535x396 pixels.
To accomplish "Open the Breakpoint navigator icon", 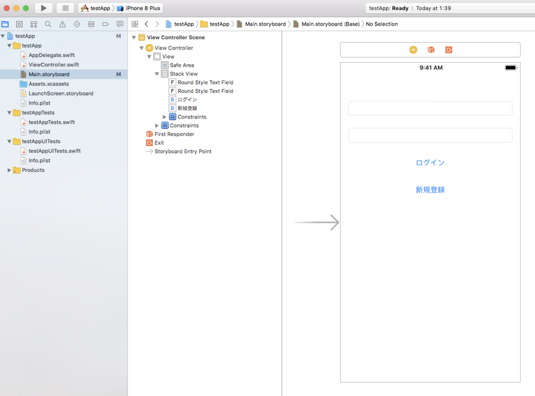I will [106, 24].
